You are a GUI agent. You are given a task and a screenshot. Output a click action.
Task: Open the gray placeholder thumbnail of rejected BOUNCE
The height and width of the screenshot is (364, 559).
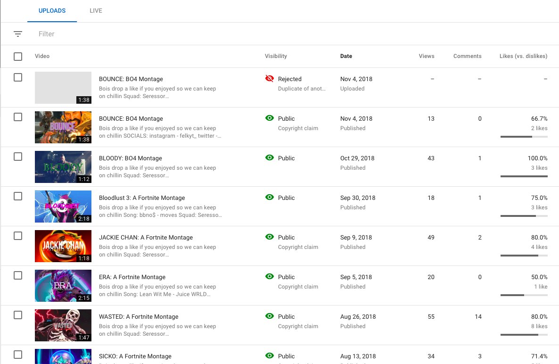(x=63, y=88)
